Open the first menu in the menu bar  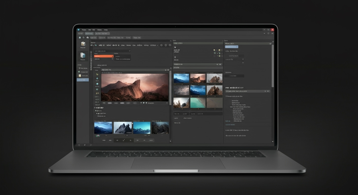(x=84, y=30)
